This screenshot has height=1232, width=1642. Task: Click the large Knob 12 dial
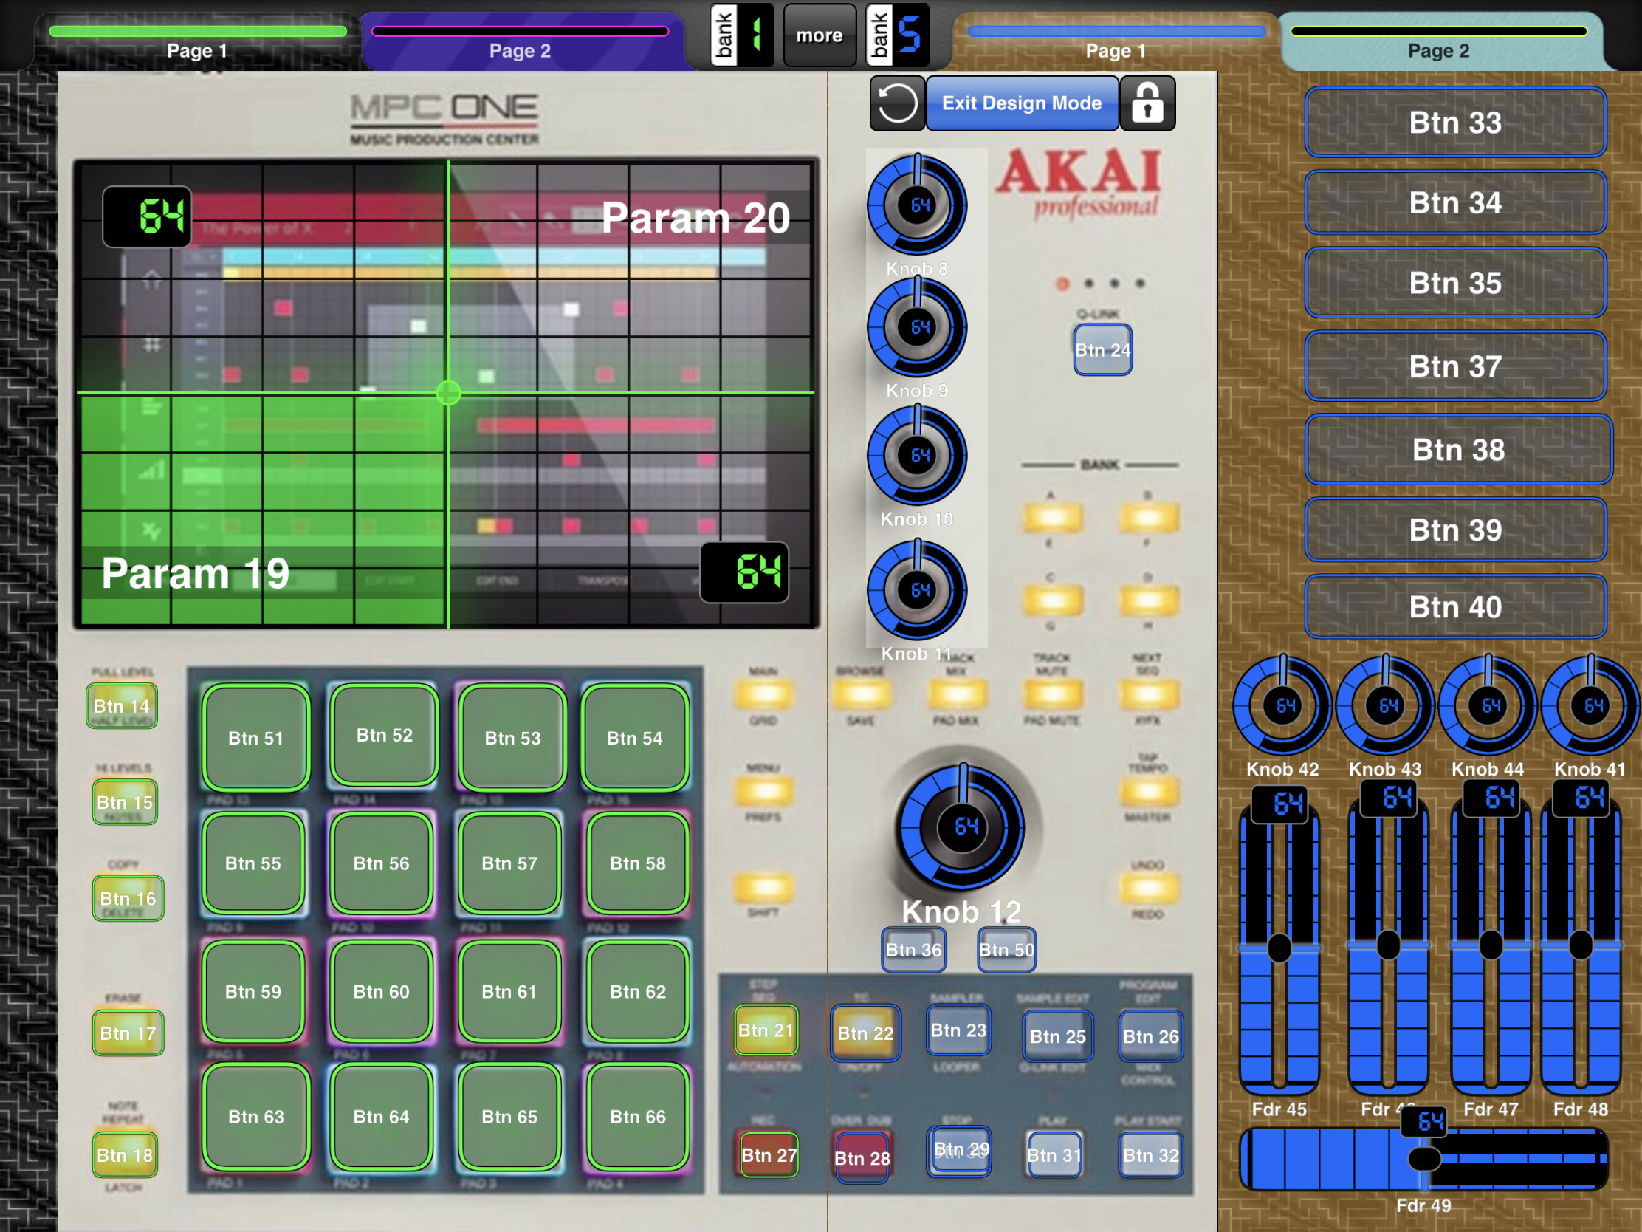pos(962,827)
